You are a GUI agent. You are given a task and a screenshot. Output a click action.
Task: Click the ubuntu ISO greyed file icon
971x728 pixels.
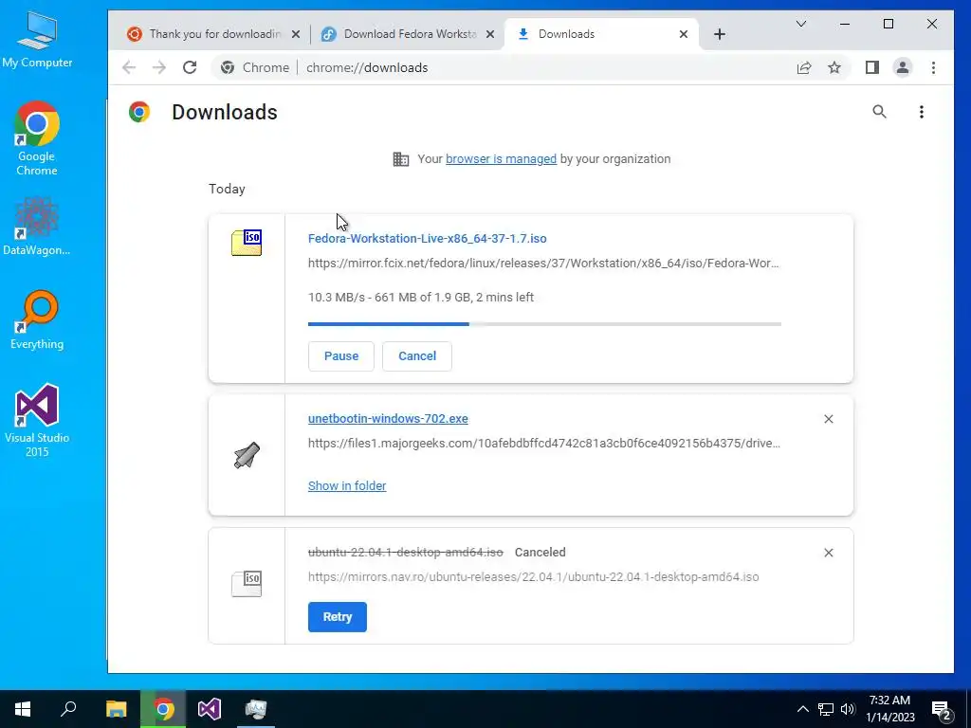tap(247, 584)
